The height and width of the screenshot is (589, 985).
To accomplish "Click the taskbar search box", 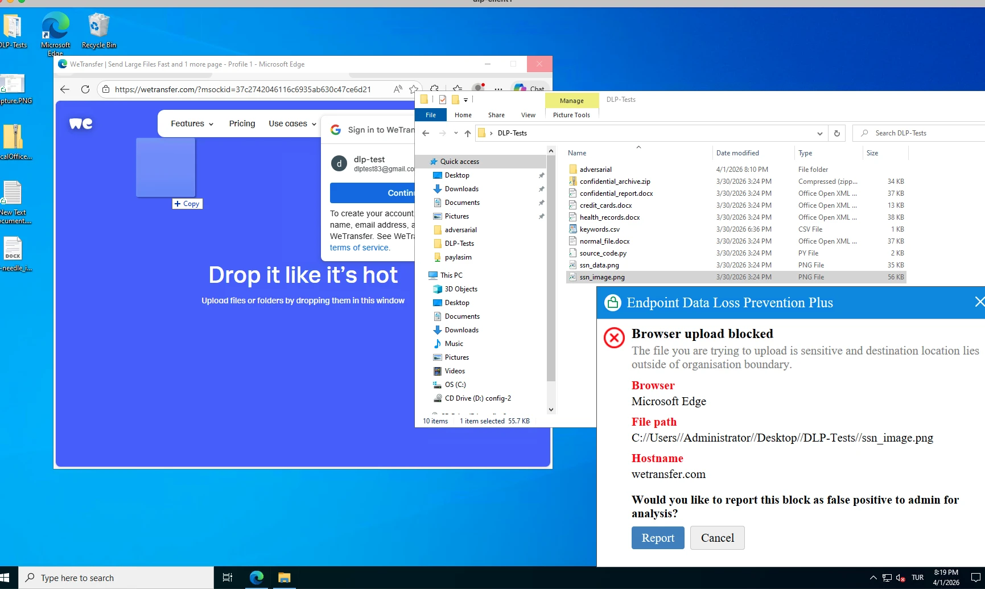I will coord(117,578).
